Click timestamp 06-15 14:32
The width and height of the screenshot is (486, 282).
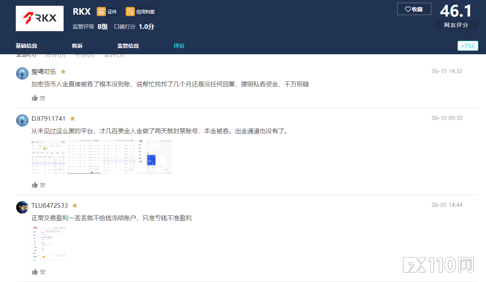coord(447,71)
